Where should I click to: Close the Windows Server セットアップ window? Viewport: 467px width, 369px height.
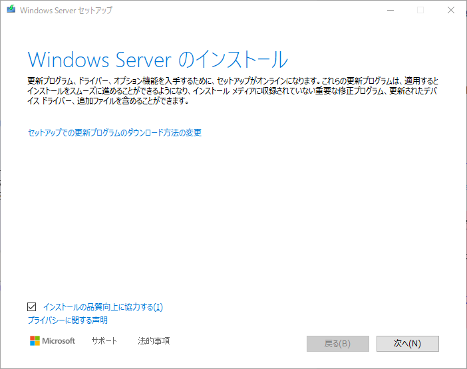coord(451,10)
